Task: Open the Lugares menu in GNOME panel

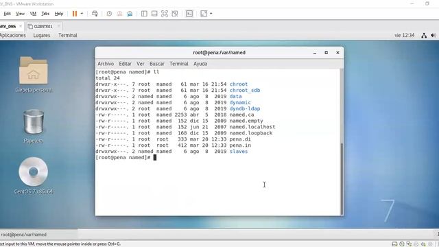Action: 42,35
